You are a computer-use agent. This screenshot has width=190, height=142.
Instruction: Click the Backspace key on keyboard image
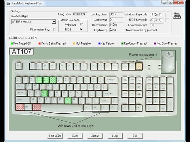tap(111, 80)
